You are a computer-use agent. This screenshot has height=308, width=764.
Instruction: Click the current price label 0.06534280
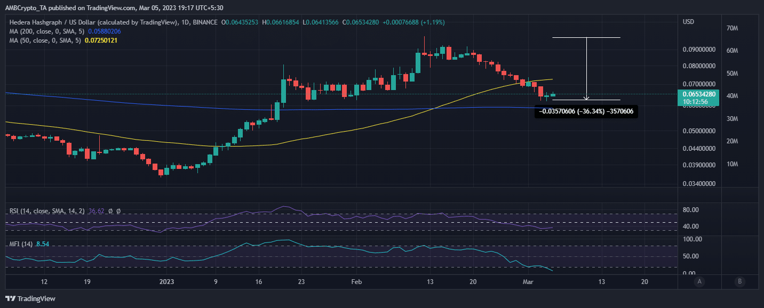coord(698,94)
